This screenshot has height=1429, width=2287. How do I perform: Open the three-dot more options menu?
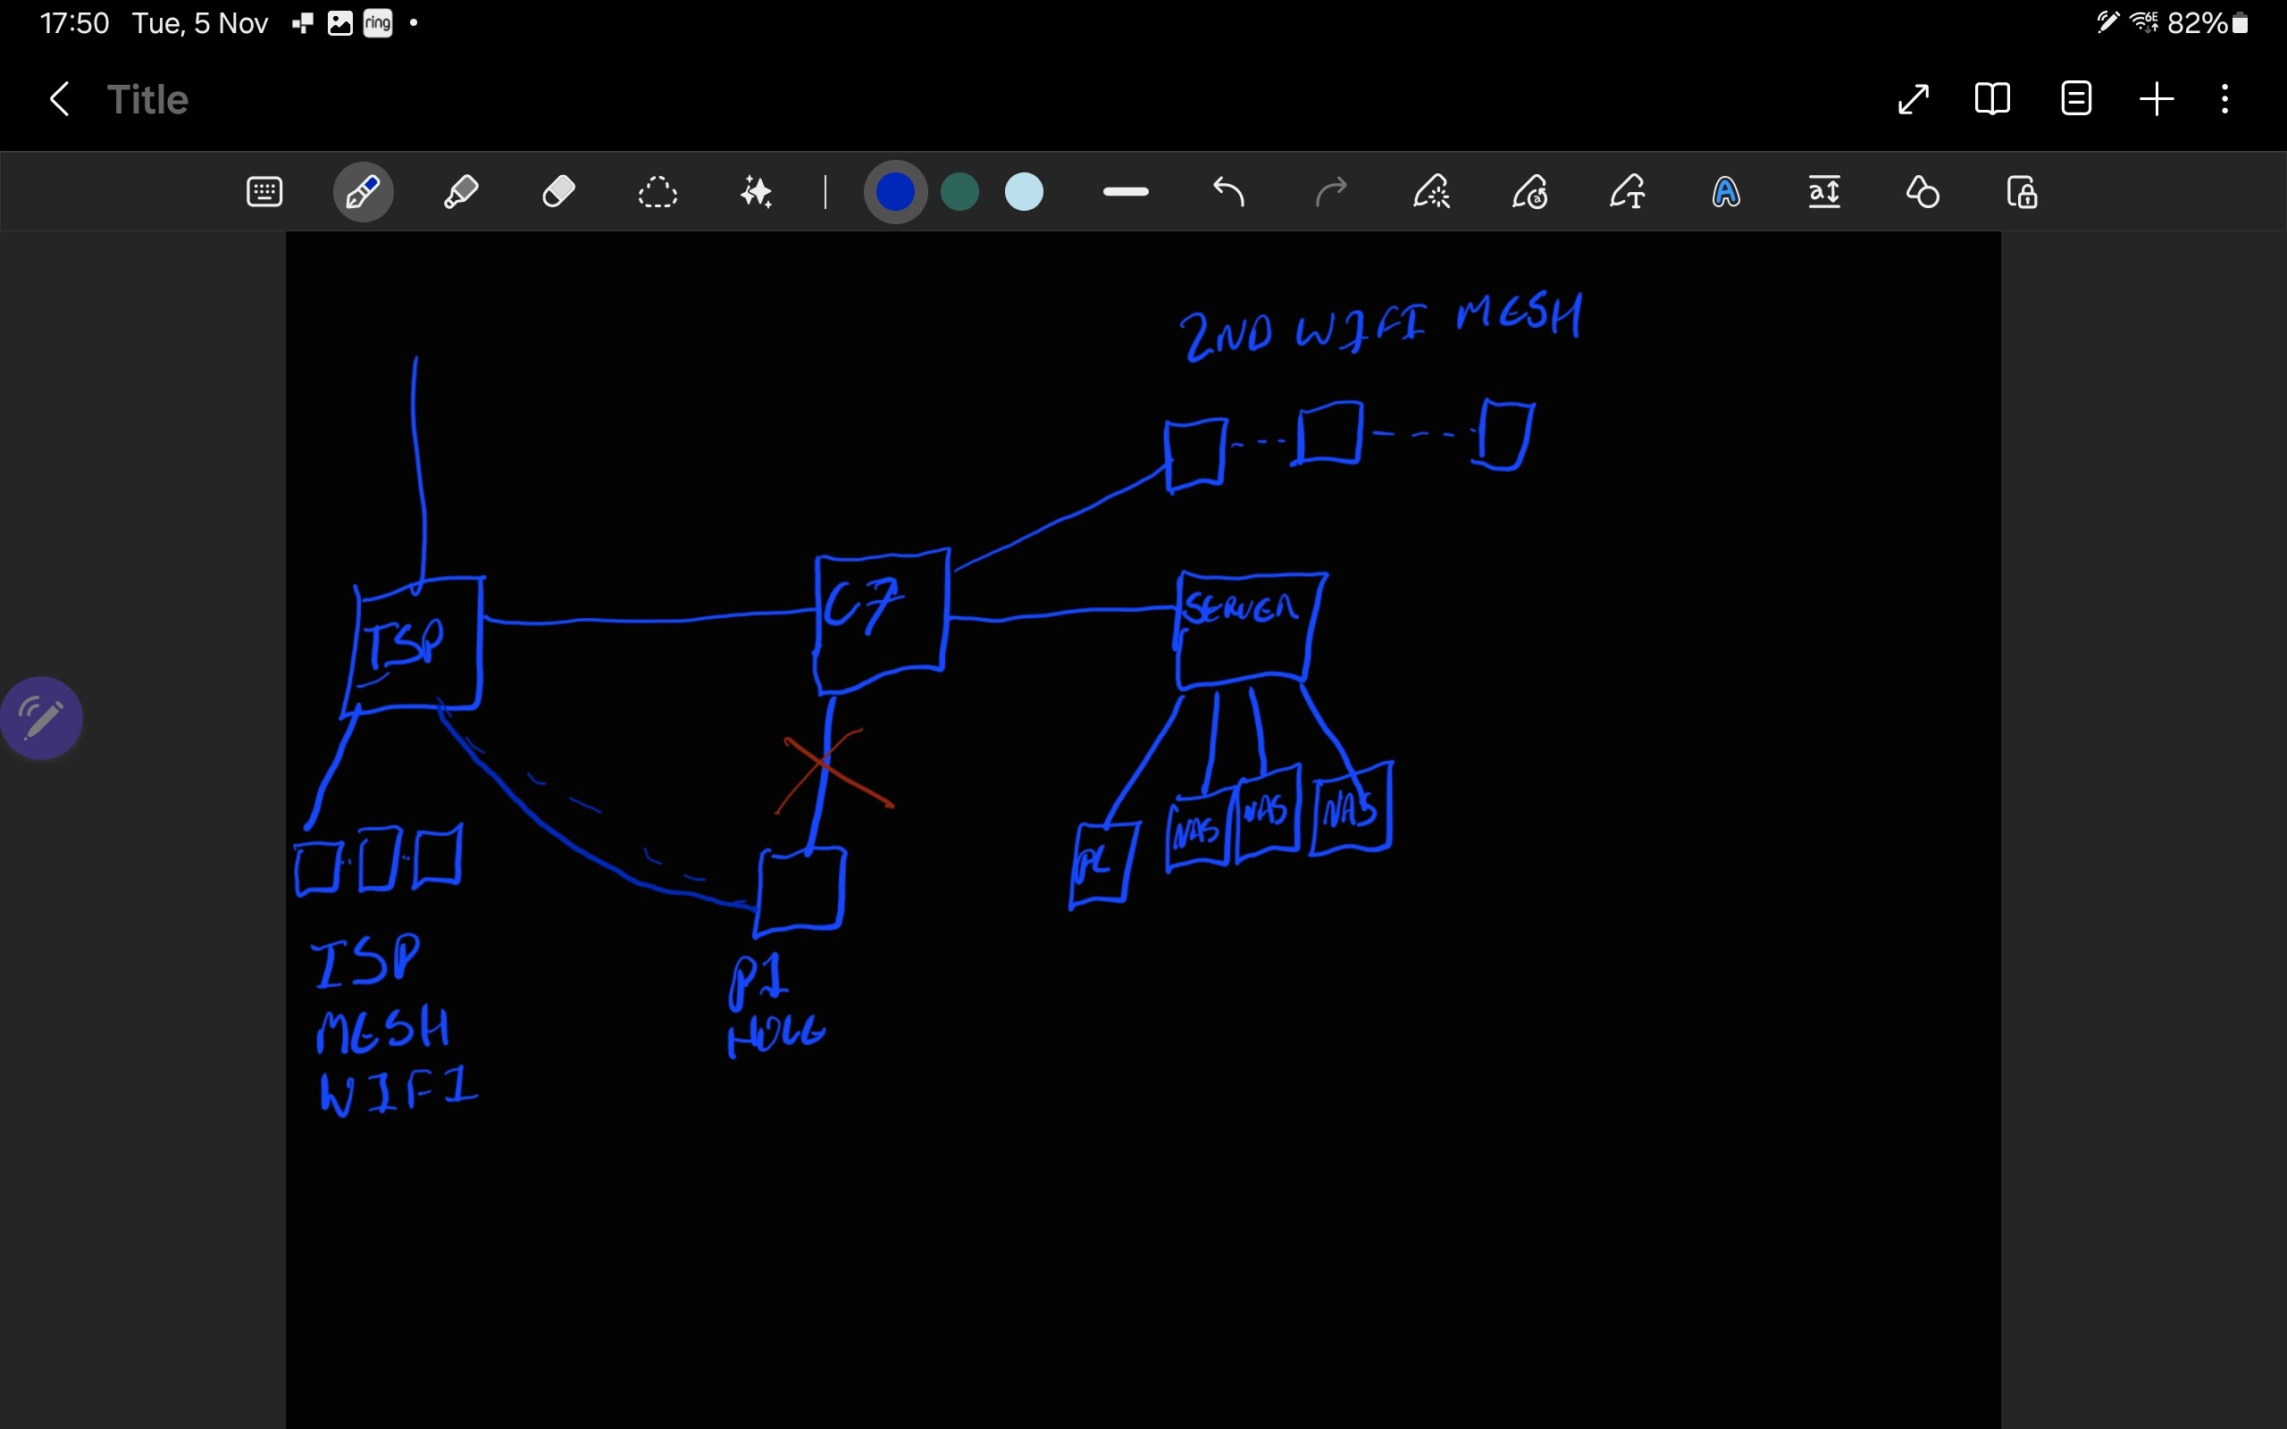tap(2225, 98)
